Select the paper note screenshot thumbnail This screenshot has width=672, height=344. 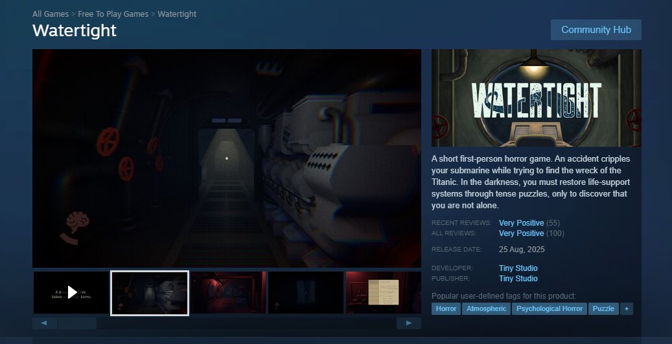[384, 293]
